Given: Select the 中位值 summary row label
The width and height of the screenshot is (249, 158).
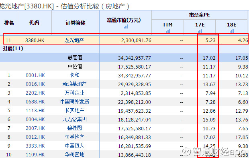Looking at the screenshot, I should [x=75, y=66].
